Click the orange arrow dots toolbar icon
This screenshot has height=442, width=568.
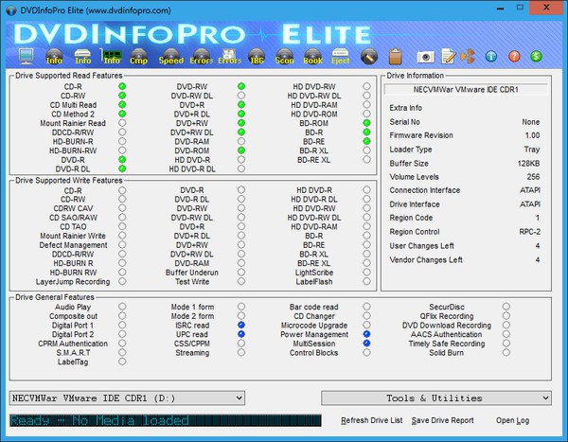tap(468, 56)
